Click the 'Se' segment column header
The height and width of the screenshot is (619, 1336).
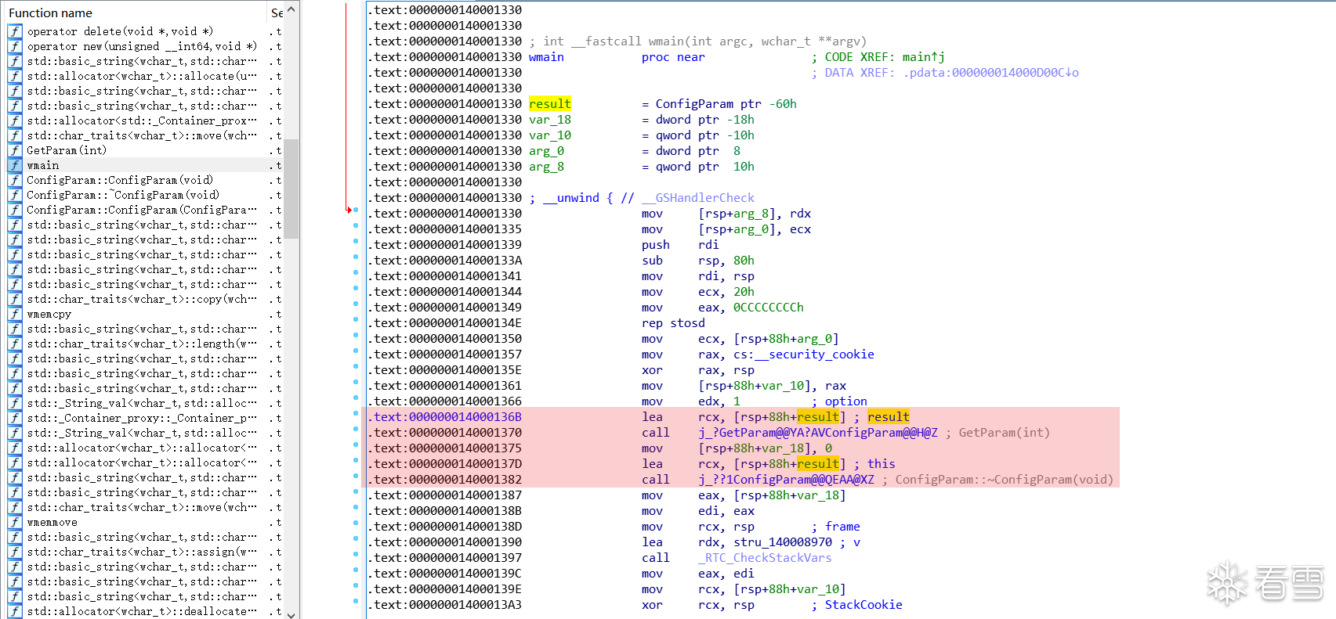(276, 13)
